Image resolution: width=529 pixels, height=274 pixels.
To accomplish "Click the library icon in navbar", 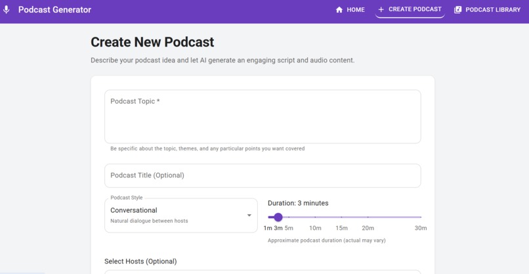I will [457, 10].
